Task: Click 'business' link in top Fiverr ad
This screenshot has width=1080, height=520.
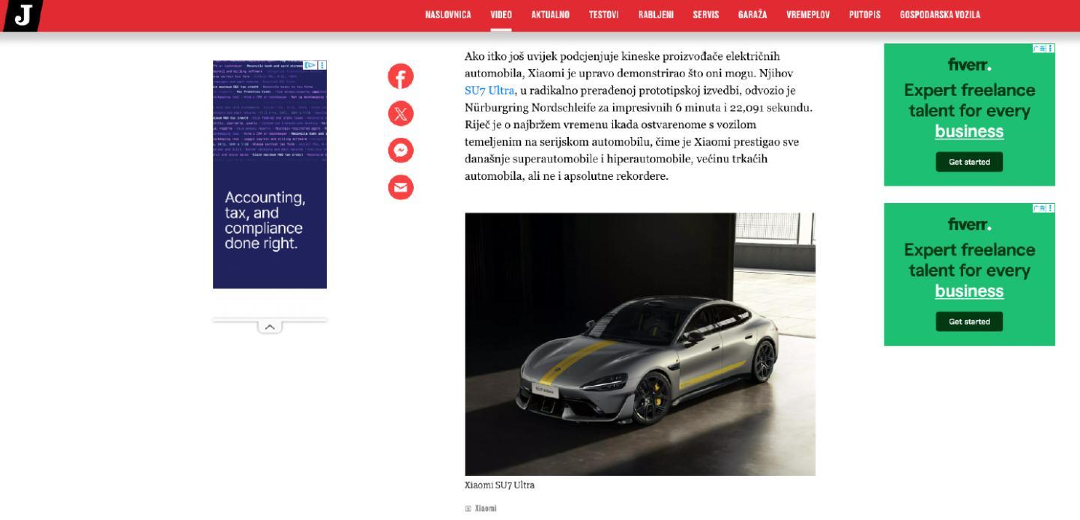Action: (969, 132)
